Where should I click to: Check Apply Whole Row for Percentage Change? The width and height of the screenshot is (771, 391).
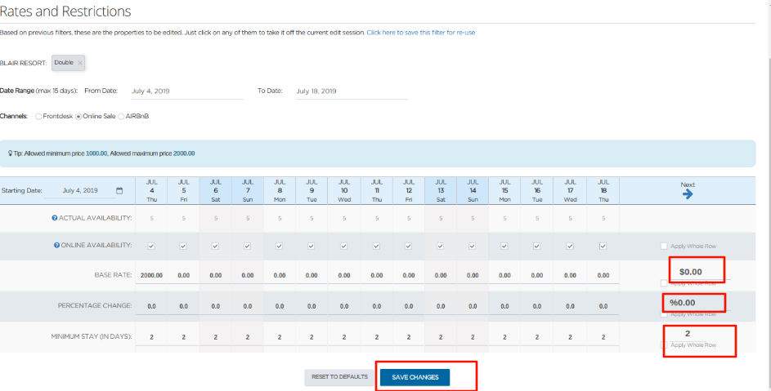[664, 314]
